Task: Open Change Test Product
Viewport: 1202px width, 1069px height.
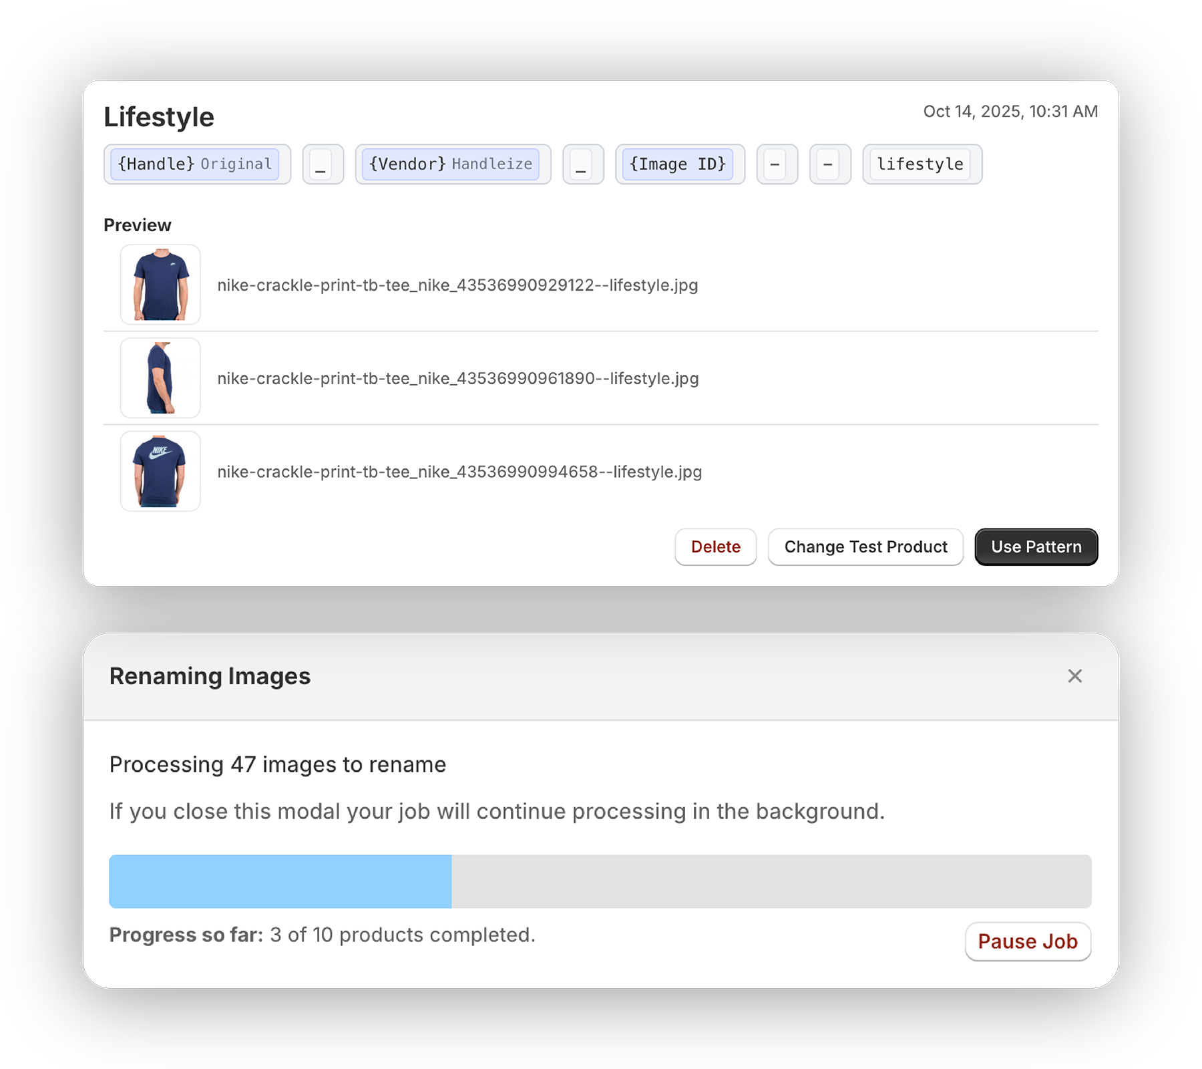Action: (x=865, y=547)
